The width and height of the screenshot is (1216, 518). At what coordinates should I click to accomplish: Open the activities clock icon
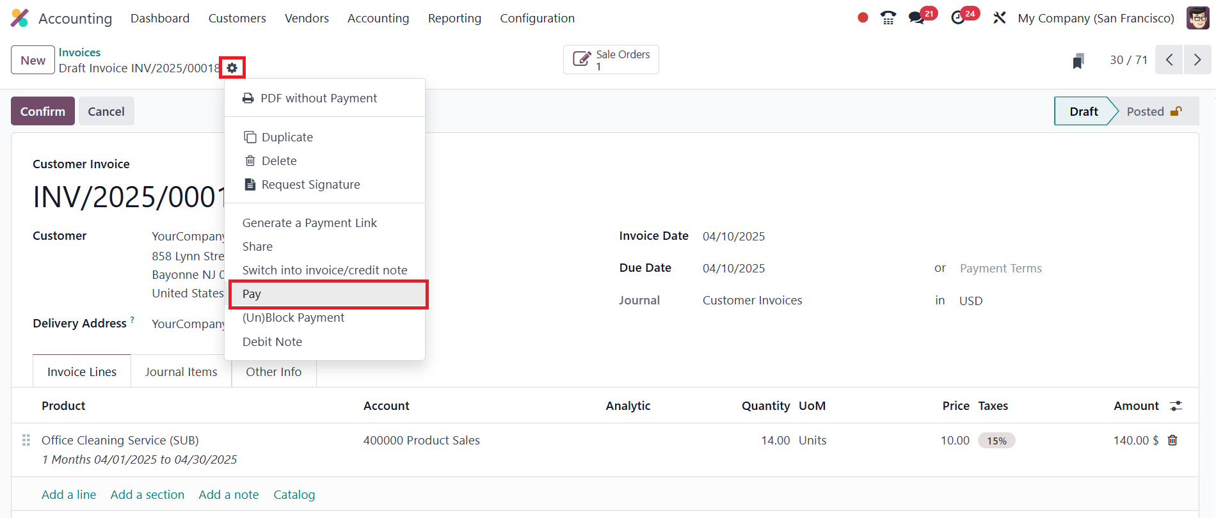point(958,18)
